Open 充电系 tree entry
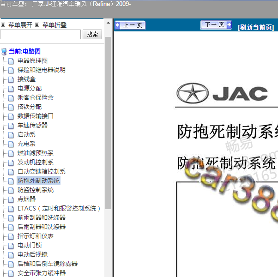The height and width of the screenshot is (277, 278). coord(26,144)
